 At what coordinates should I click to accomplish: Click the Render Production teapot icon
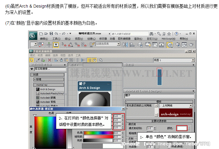click(x=191, y=45)
